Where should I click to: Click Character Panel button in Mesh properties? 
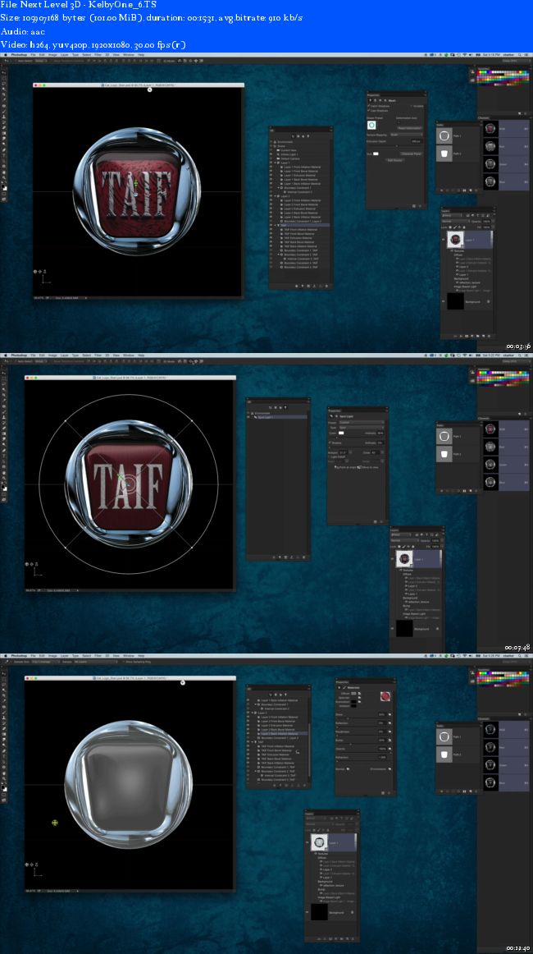click(x=410, y=154)
